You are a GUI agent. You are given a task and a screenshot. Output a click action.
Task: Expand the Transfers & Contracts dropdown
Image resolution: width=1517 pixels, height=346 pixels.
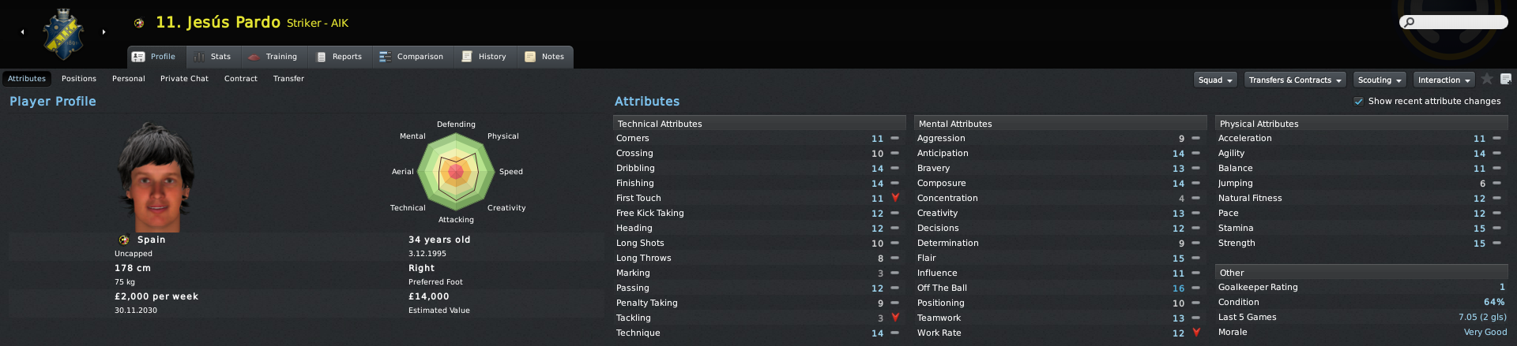pos(1295,80)
